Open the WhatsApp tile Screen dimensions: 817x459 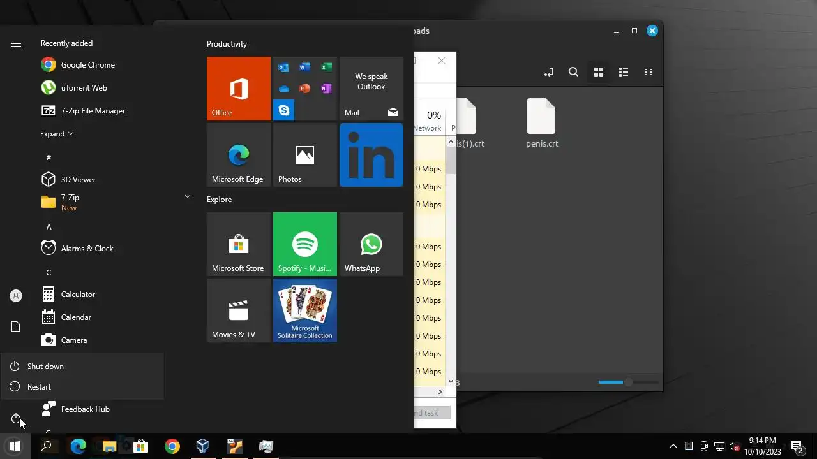point(371,244)
